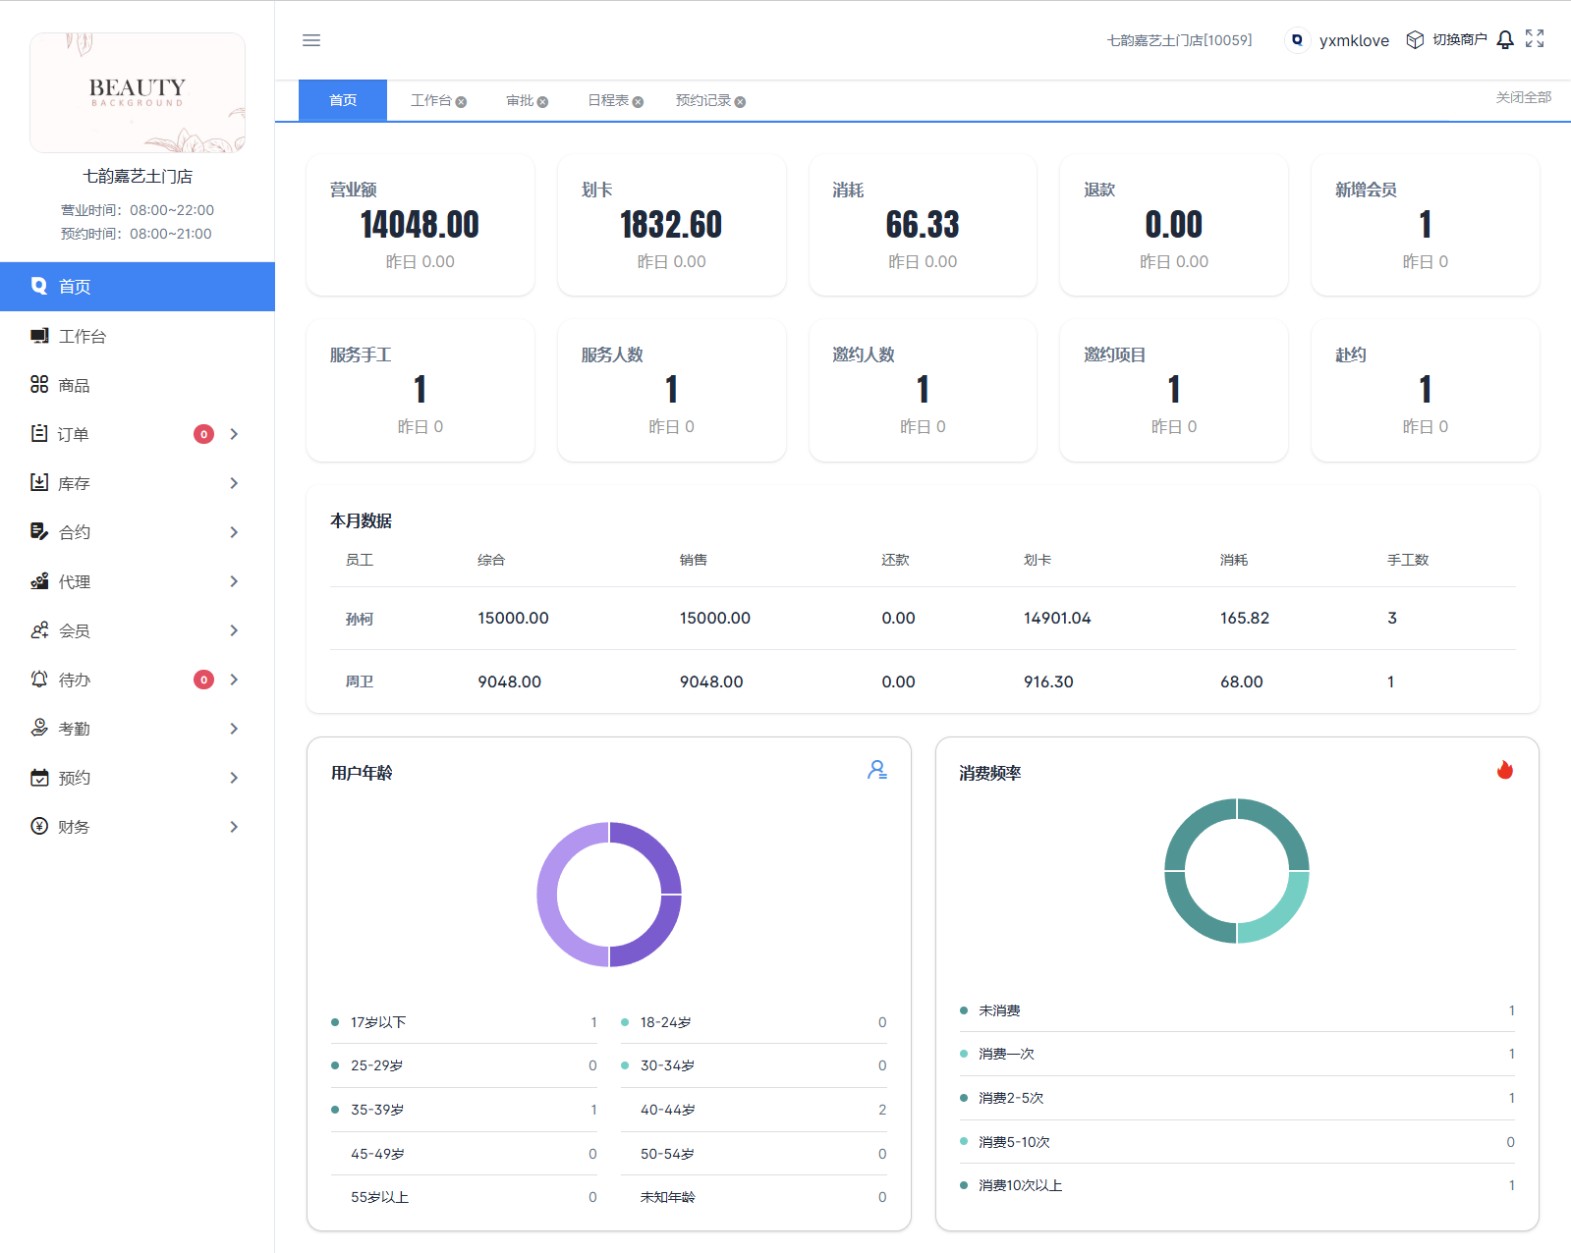Toggle 消费2-5次 legend series
Screen dimensions: 1571x1253
[x=1010, y=1099]
